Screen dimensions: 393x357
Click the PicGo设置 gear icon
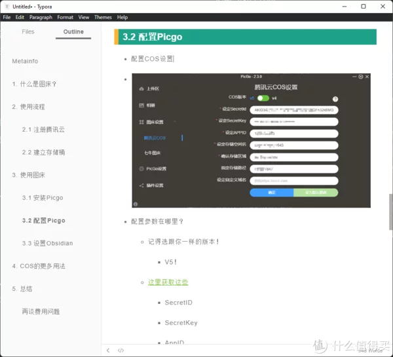pos(141,169)
